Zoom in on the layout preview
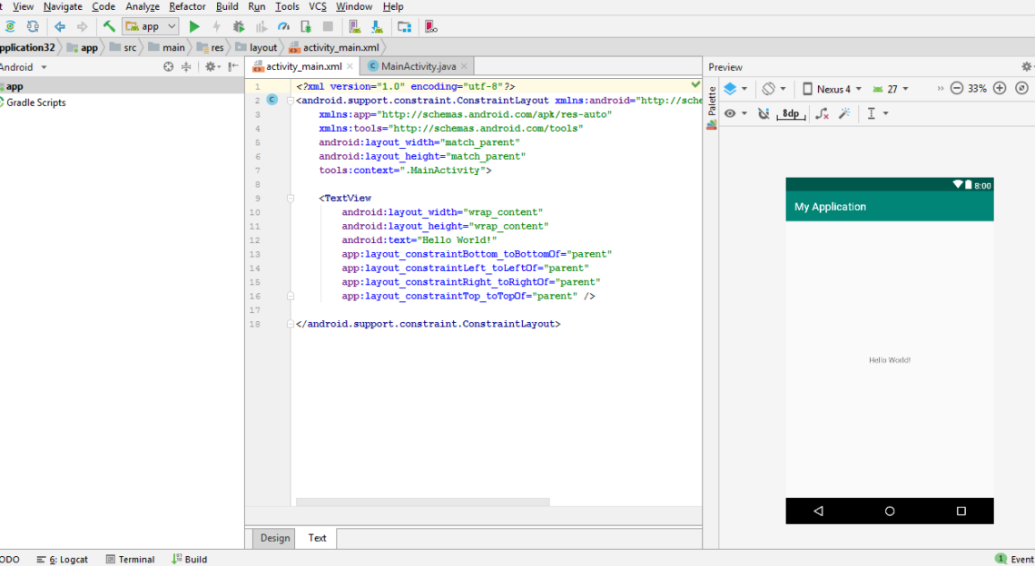The width and height of the screenshot is (1035, 566). click(x=1000, y=89)
